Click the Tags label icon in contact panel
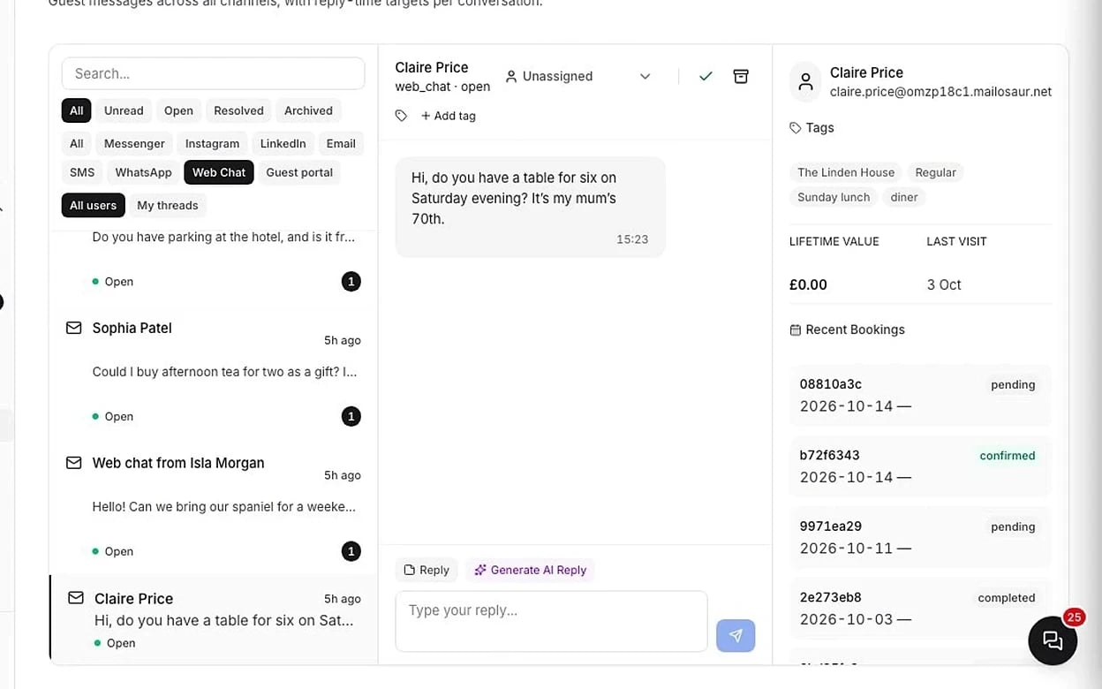This screenshot has width=1102, height=689. [x=796, y=128]
